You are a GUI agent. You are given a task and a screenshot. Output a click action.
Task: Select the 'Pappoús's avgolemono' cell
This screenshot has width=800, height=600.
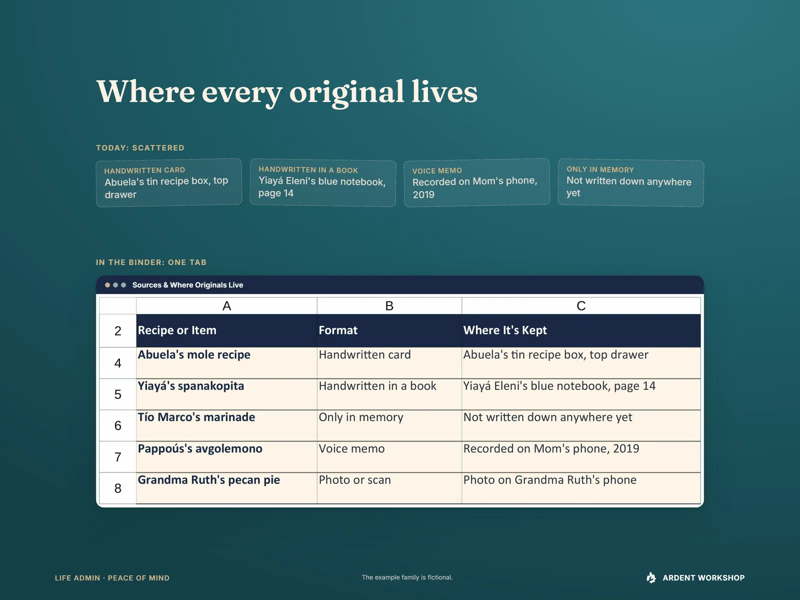(226, 457)
